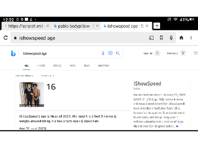This screenshot has width=198, height=148.
Task: Open the Shopping results tab
Action: (x=104, y=66)
